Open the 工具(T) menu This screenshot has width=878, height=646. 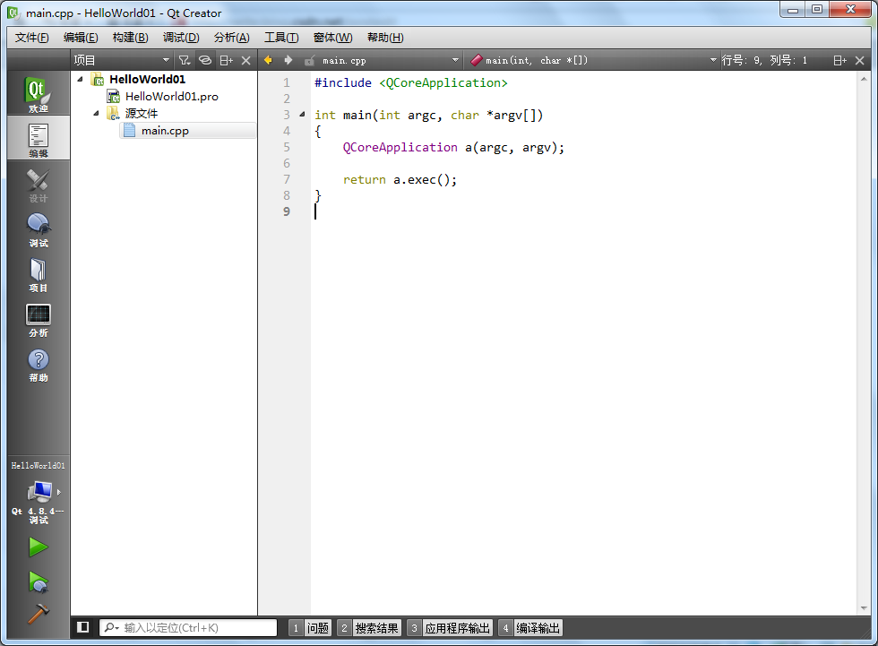point(281,38)
